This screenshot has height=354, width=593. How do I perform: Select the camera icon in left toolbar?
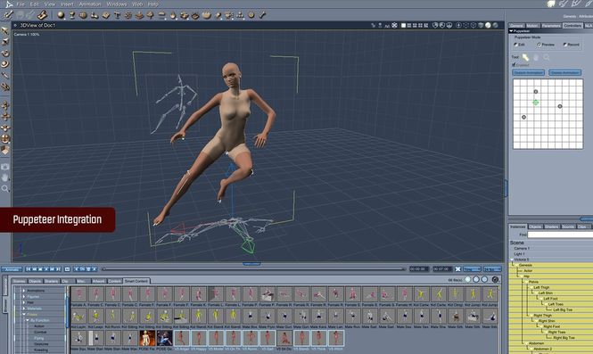5,167
